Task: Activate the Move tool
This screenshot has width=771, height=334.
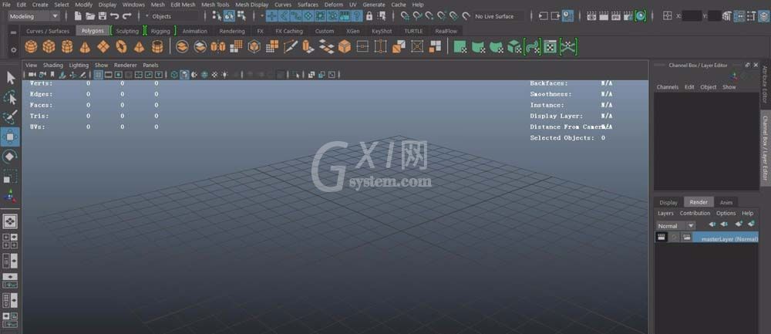Action: (10, 137)
